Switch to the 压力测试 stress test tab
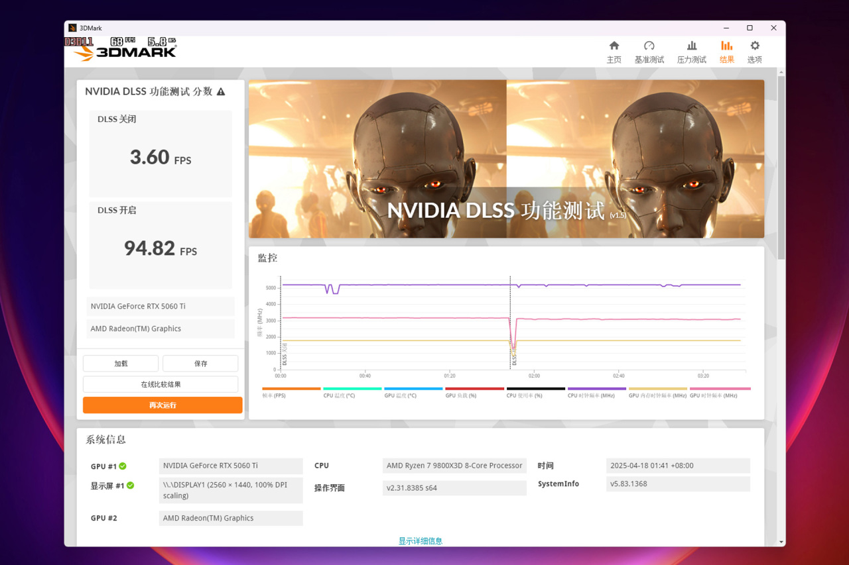The image size is (849, 565). coord(692,52)
